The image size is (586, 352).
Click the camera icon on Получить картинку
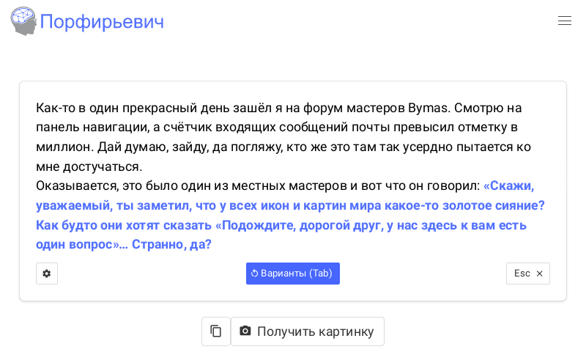pos(245,331)
